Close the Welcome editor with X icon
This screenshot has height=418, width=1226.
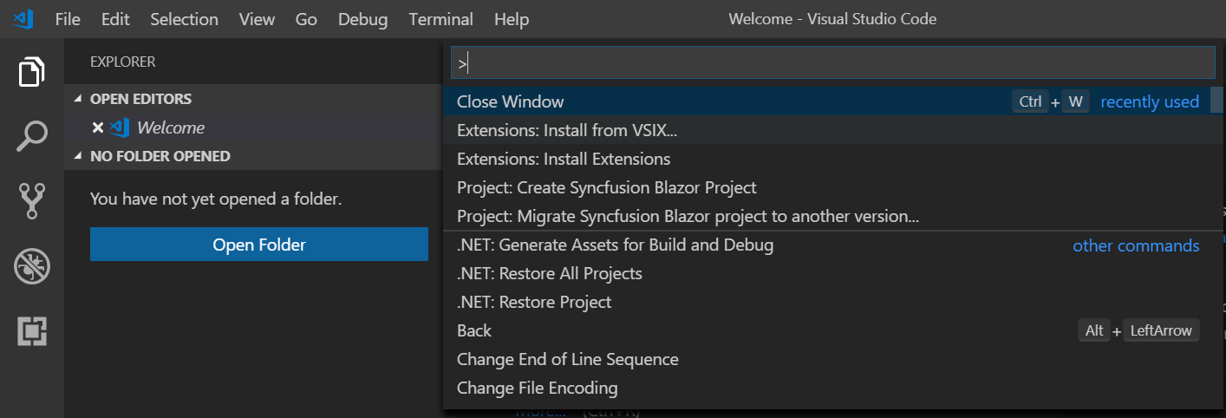click(x=97, y=127)
